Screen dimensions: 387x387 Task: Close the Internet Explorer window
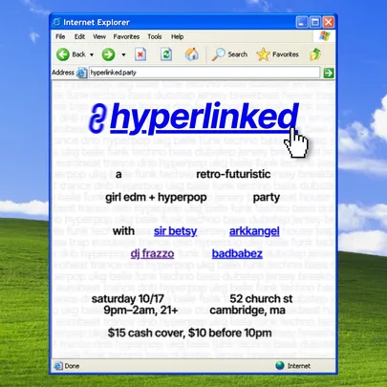click(x=329, y=22)
